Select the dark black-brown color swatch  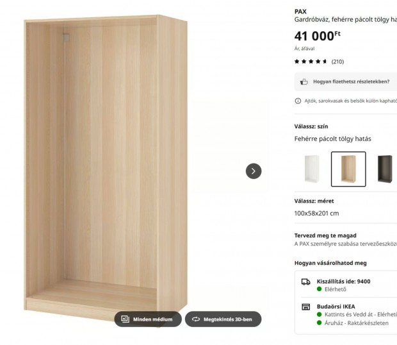385,169
